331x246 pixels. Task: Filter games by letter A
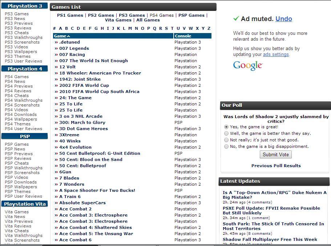(61, 28)
